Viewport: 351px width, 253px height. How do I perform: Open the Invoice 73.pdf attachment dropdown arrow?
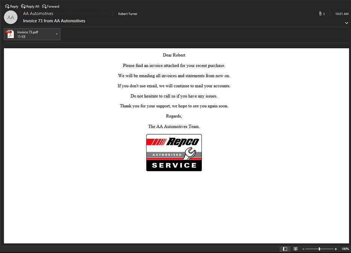click(57, 34)
